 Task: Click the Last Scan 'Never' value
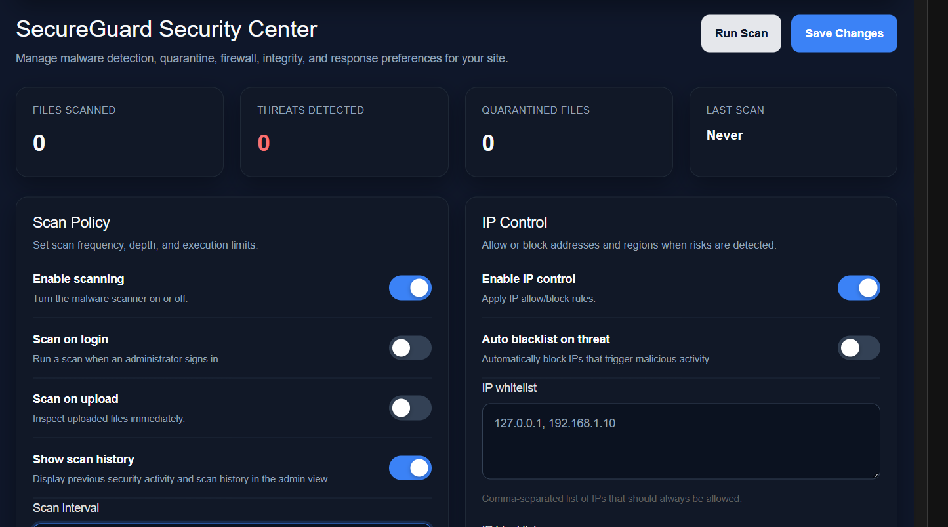724,135
